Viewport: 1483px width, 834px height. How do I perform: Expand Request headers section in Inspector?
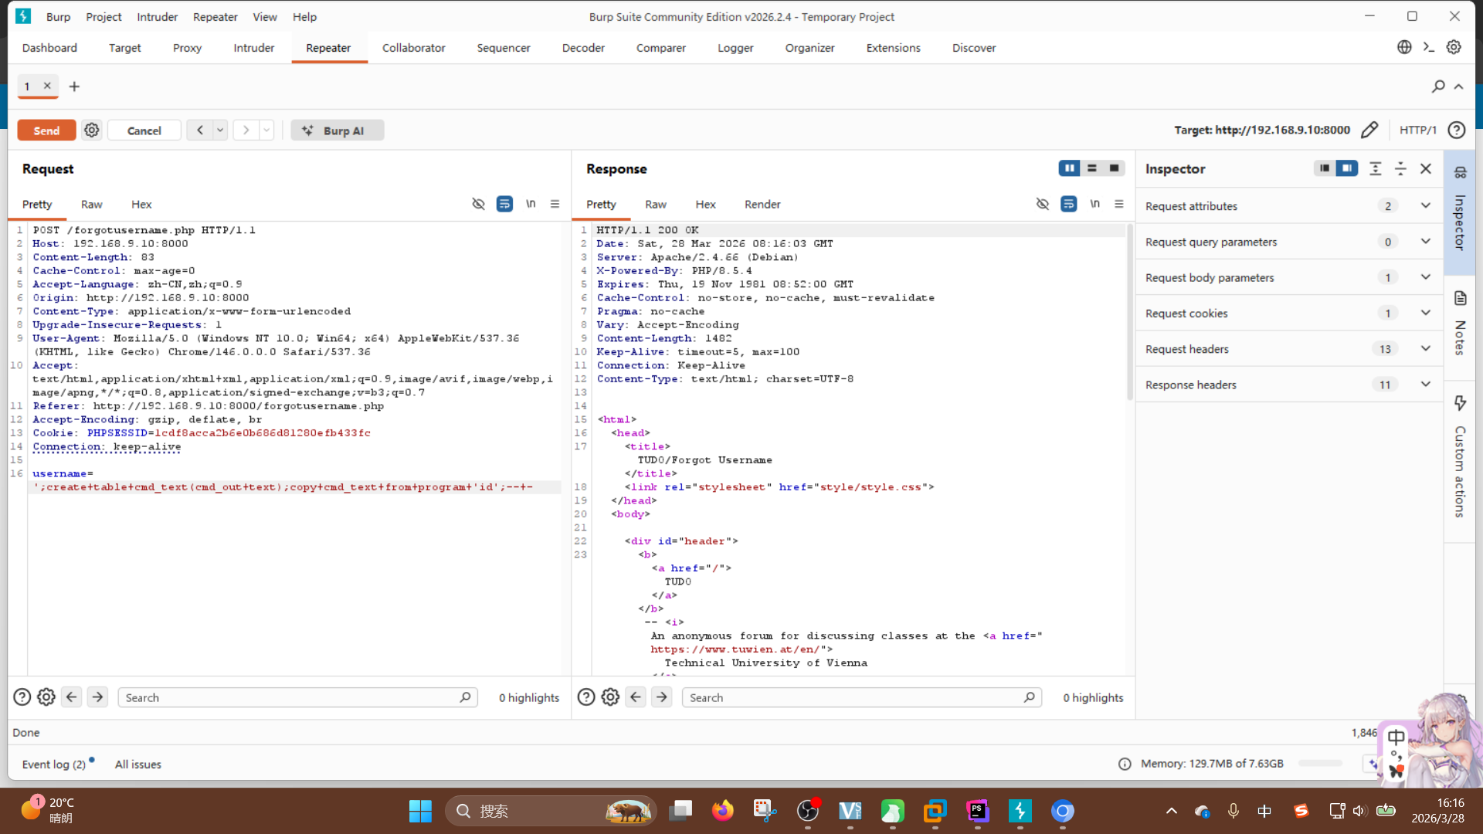[x=1425, y=349]
